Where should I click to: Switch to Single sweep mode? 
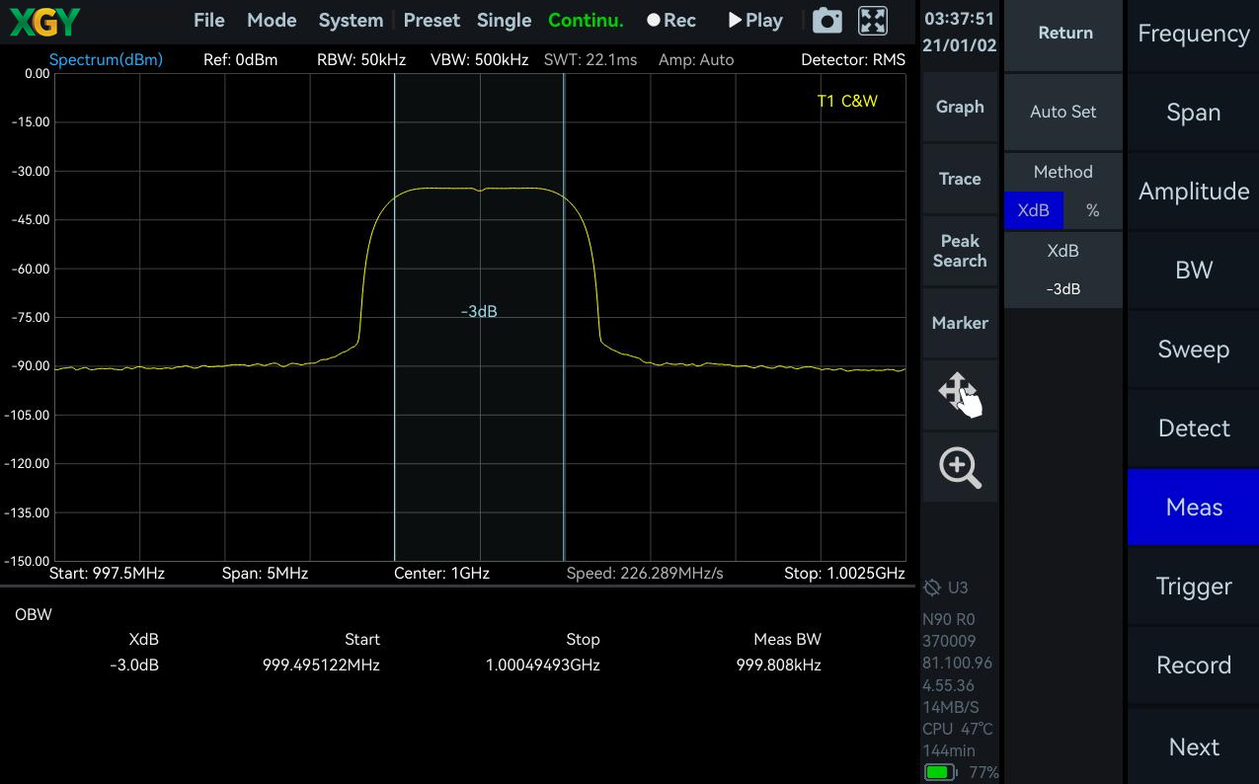click(x=504, y=21)
